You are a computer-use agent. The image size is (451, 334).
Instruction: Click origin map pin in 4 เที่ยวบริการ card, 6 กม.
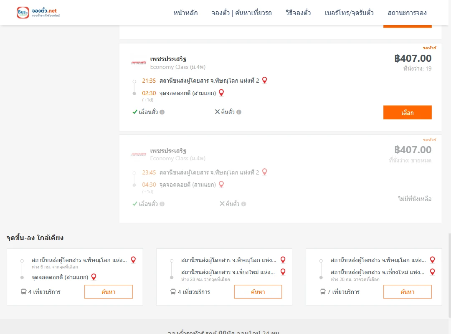click(134, 260)
